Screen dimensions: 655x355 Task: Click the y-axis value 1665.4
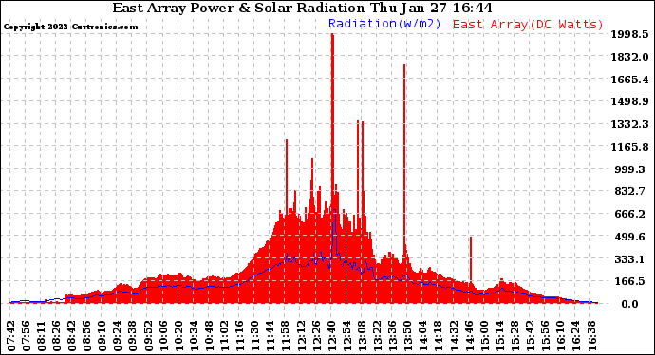630,80
